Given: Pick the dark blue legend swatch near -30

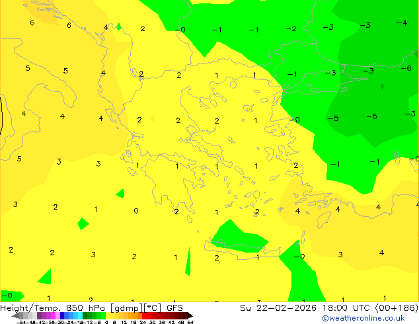Looking at the screenshot, I should [62, 315].
